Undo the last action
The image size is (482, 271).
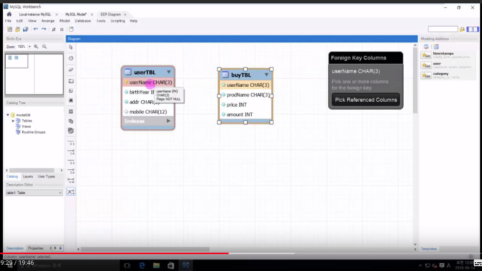coord(36,29)
